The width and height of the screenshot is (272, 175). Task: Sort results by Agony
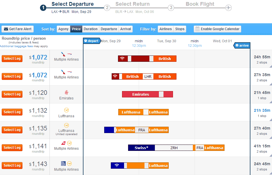tap(63, 29)
